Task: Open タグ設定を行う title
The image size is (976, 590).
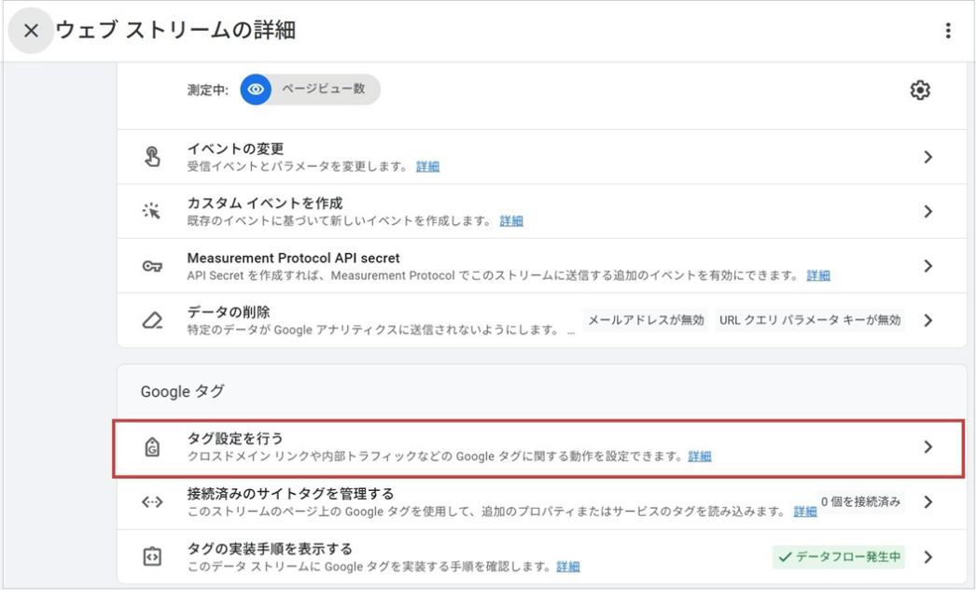Action: click(234, 439)
